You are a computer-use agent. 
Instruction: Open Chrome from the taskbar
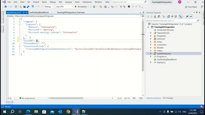pos(68,112)
